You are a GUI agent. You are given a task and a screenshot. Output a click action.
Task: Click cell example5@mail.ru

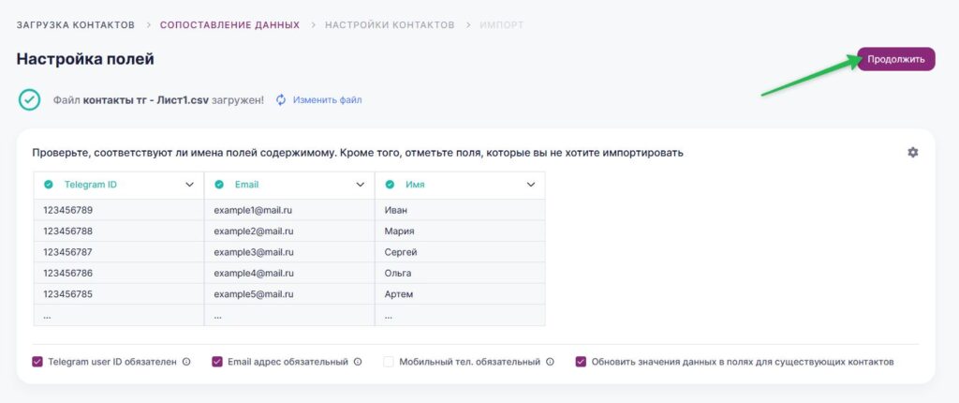click(289, 294)
